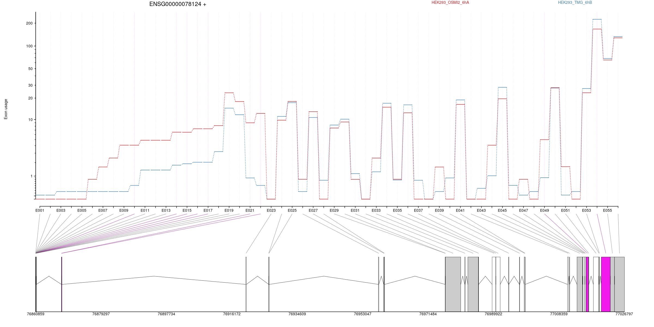Click the 10 y-axis tick label
654x327 pixels.
tap(30, 120)
